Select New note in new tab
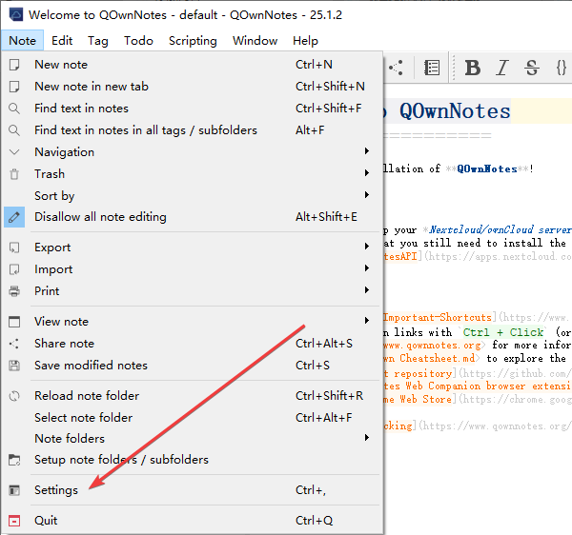 coord(92,87)
